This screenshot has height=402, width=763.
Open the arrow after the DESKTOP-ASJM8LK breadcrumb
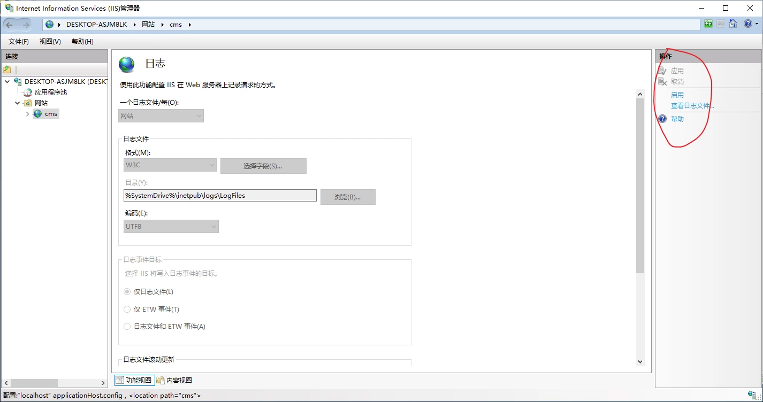[x=134, y=25]
